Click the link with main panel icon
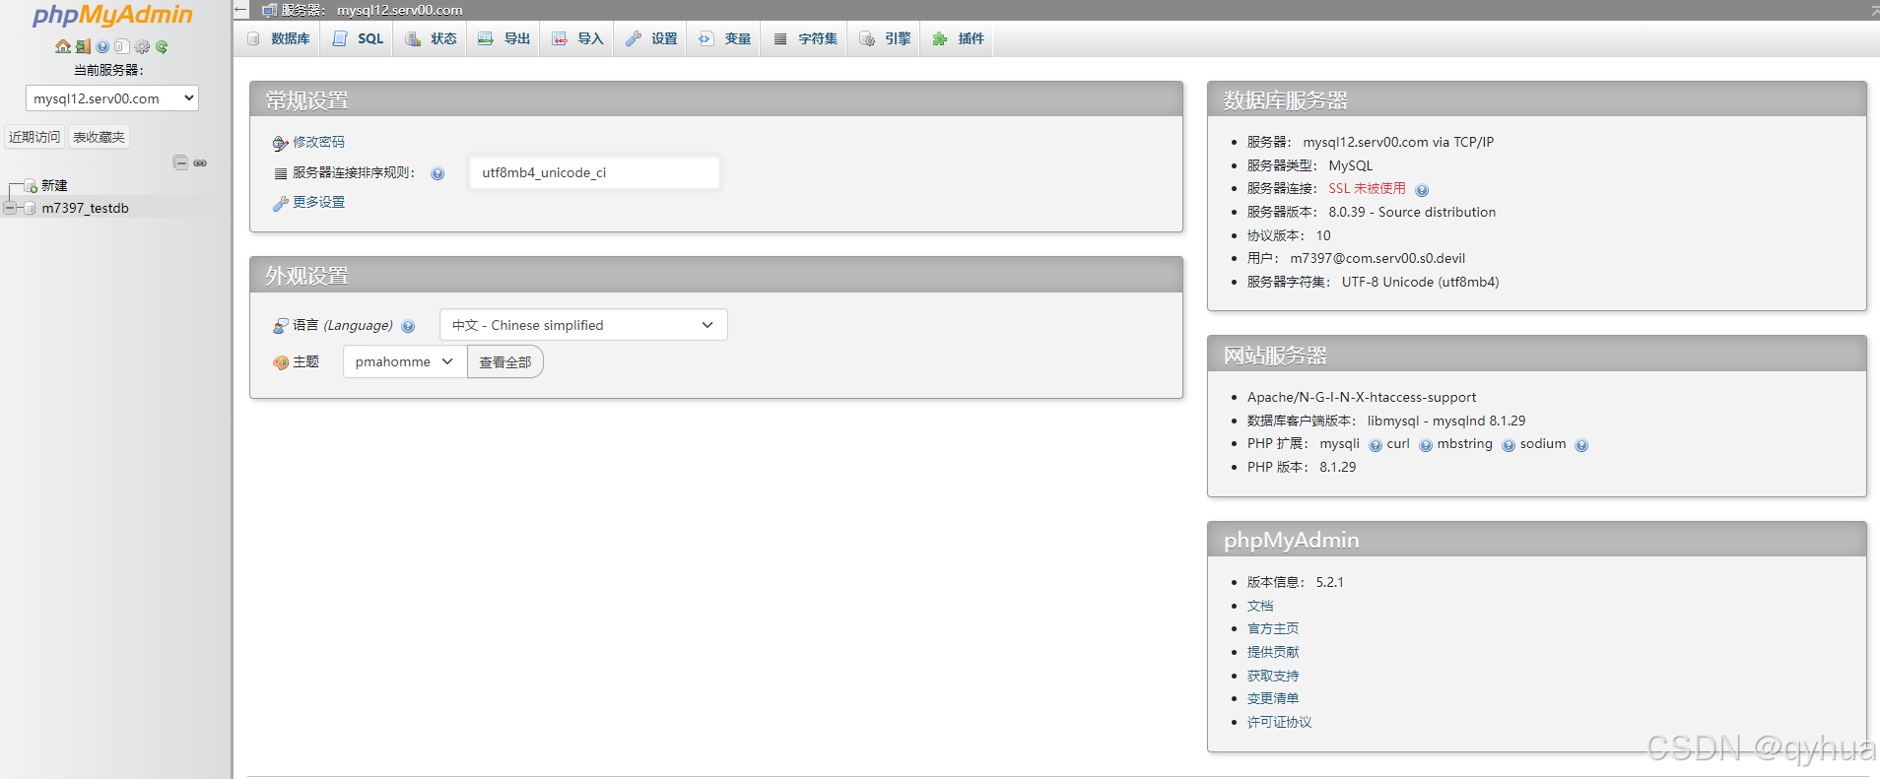This screenshot has height=779, width=1880. pyautogui.click(x=200, y=162)
